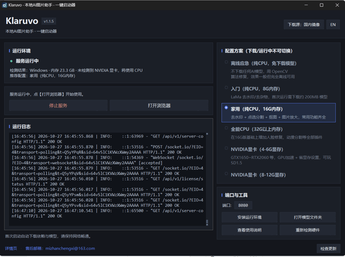Click log line with WebSocket /socket.io/ accepted
The height and width of the screenshot is (257, 345).
coord(107,160)
